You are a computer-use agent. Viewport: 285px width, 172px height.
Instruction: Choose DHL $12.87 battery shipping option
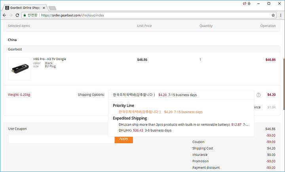[x=183, y=125]
